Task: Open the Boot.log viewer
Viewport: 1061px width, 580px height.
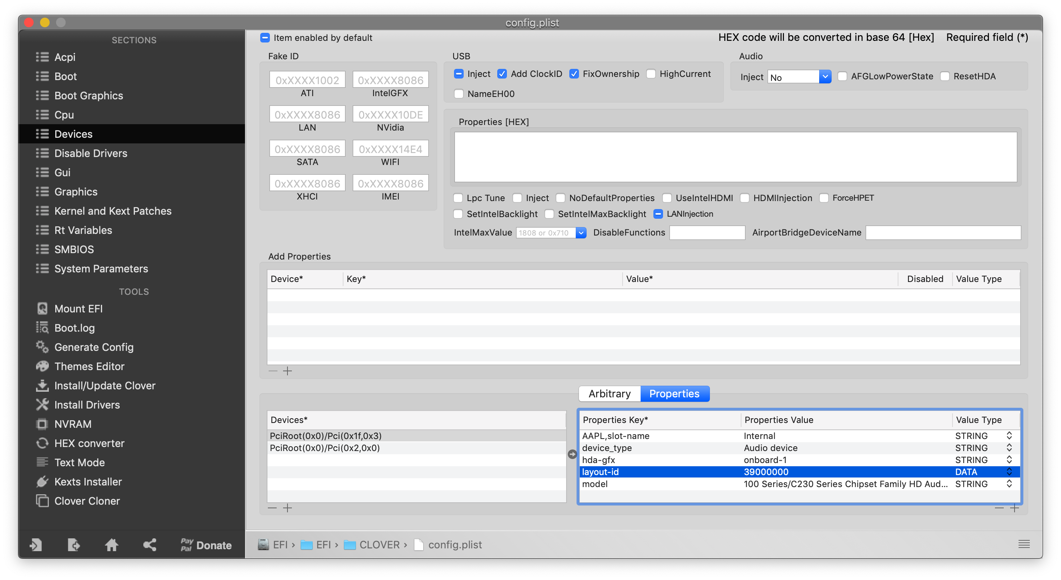Action: tap(74, 328)
